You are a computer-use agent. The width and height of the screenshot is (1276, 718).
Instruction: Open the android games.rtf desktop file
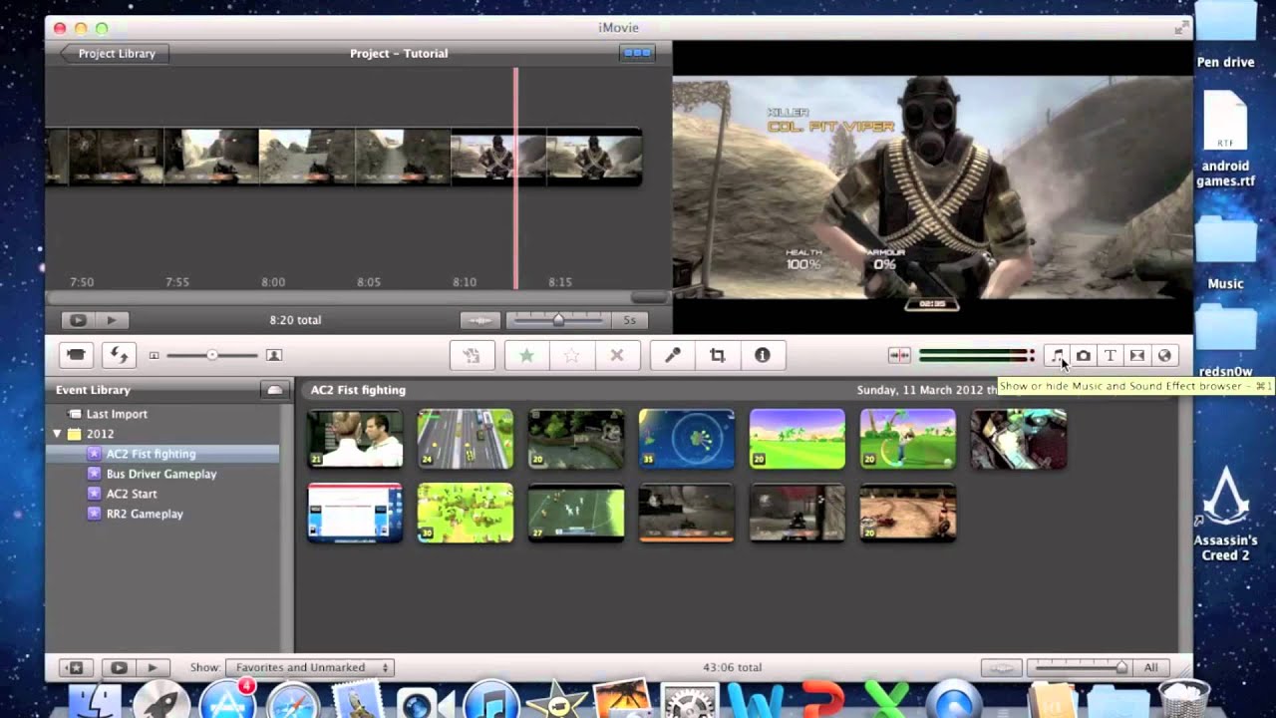1225,140
